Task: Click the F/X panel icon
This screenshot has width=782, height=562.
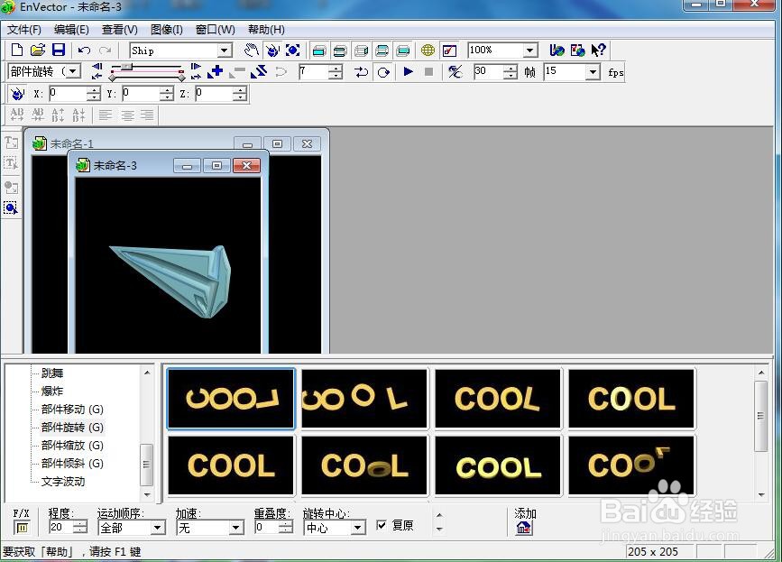Action: click(22, 527)
